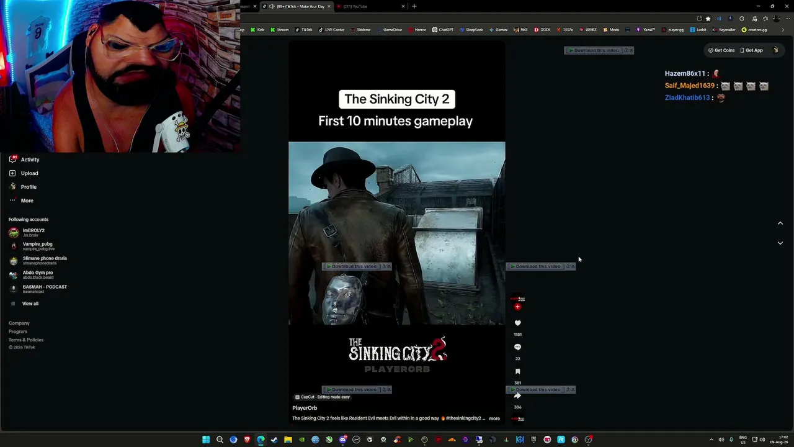Go to Profile in the sidebar
This screenshot has height=447, width=794.
click(x=23, y=187)
